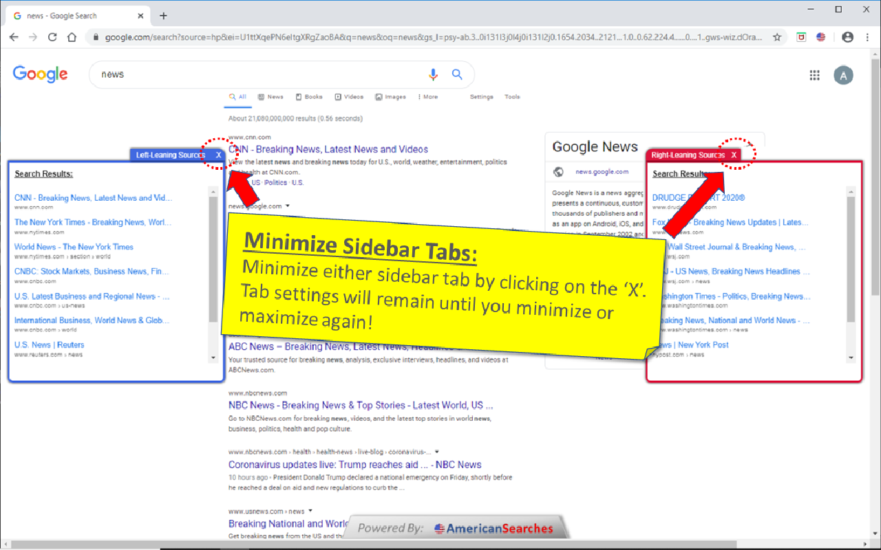Open 'New York Post' right sidebar link

point(692,345)
